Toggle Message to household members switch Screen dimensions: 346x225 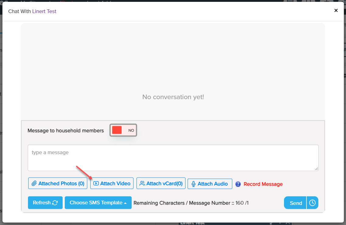point(123,130)
